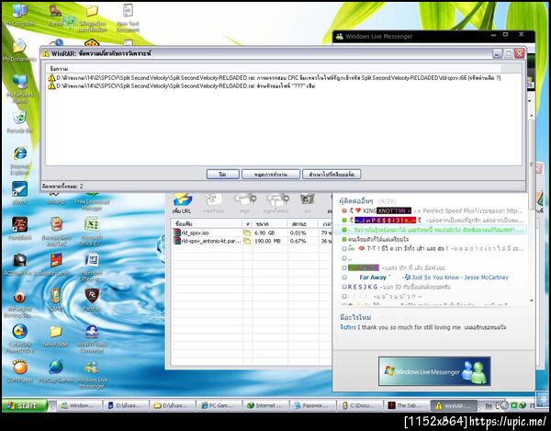Click the trash-bin delete icon in download manager toolbar

click(x=308, y=203)
